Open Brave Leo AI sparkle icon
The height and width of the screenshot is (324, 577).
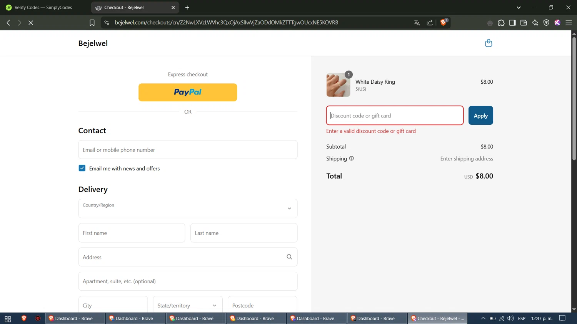point(535,23)
